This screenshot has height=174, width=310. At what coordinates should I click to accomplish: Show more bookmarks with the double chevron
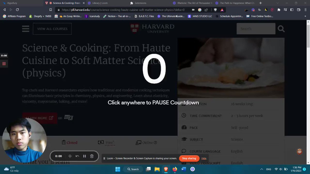point(306,16)
